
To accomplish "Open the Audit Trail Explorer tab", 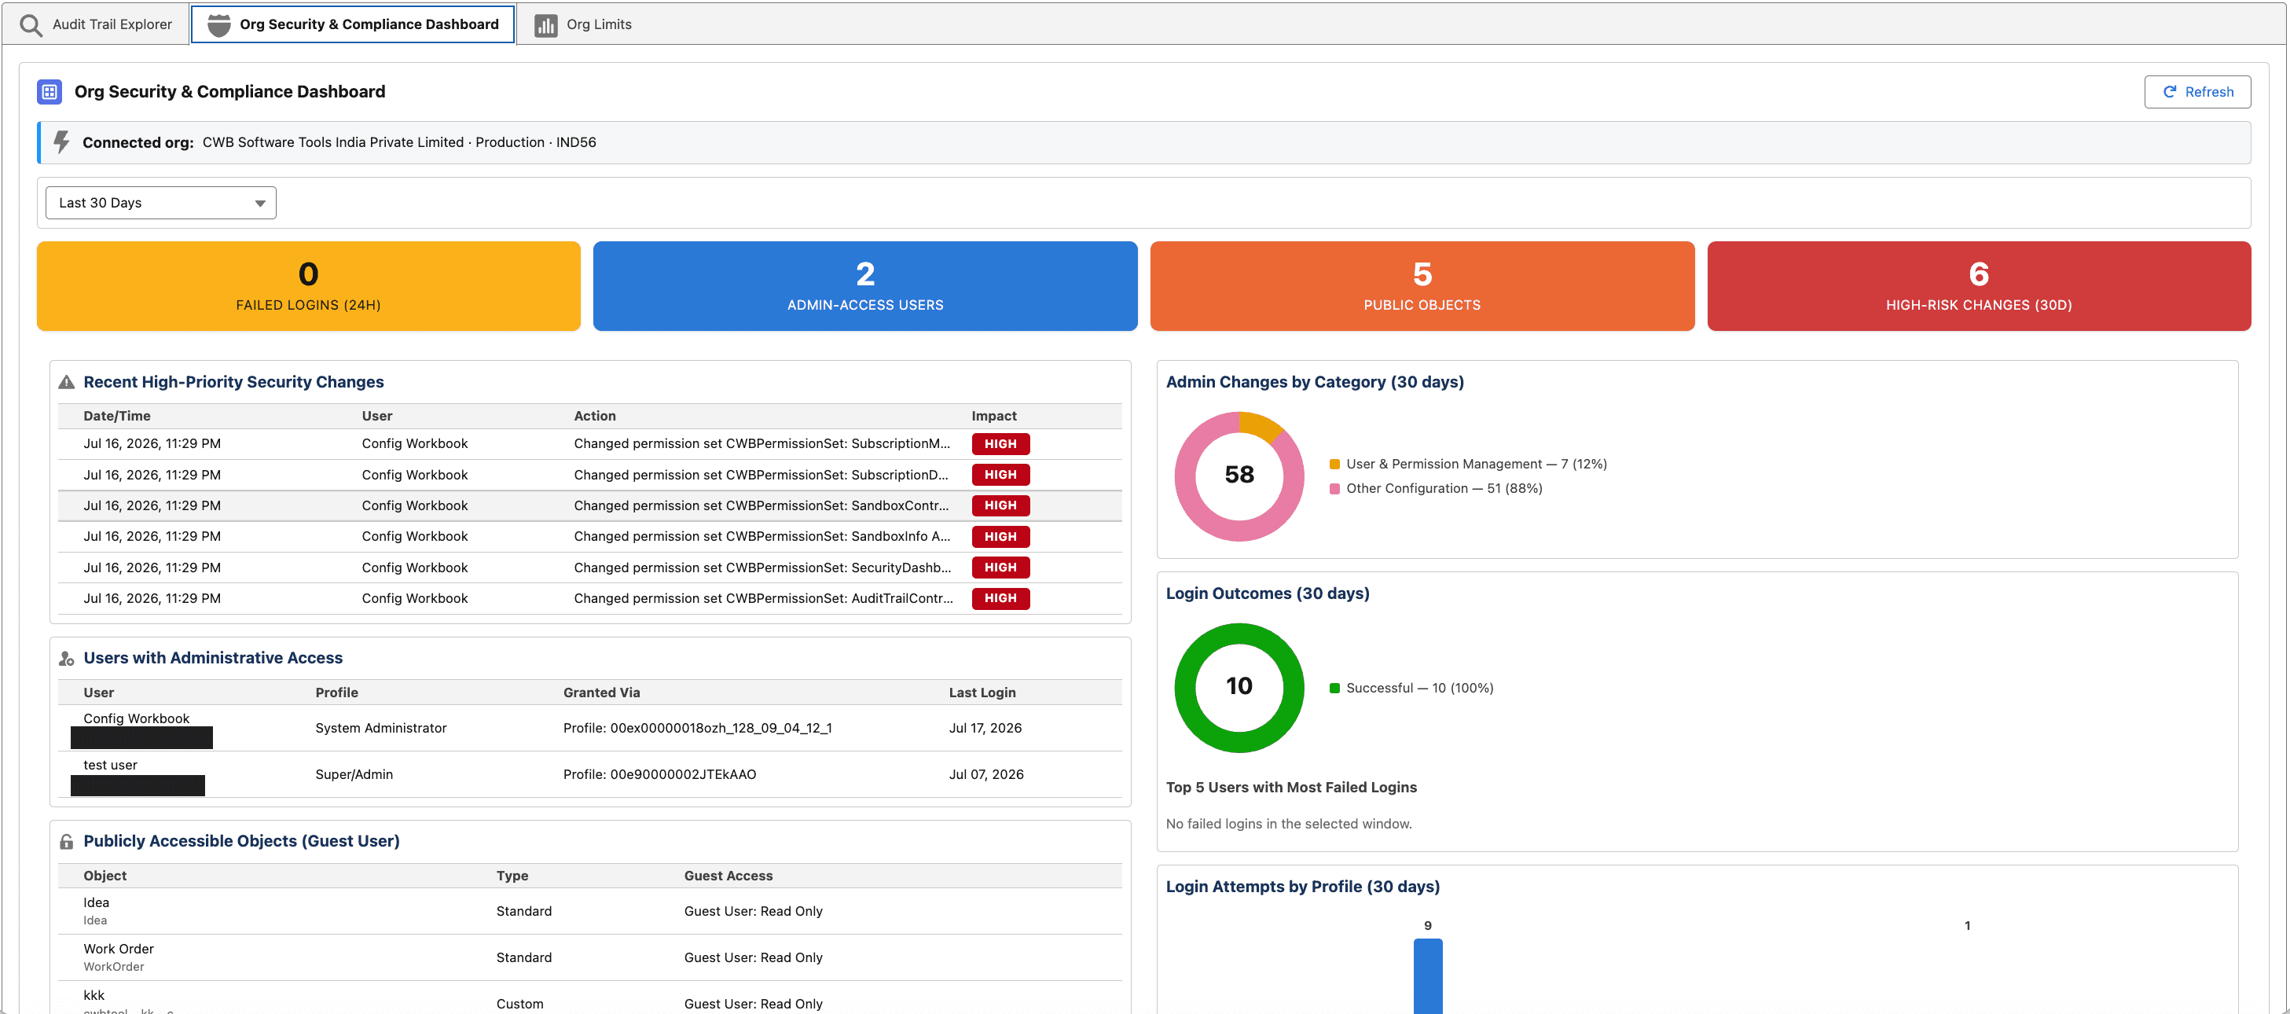I will coord(97,25).
